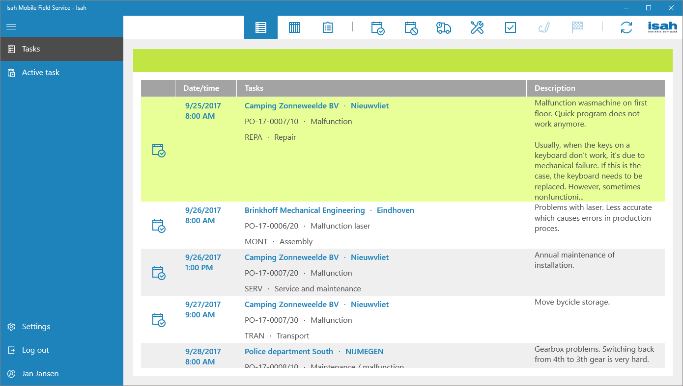Finish the task using the checkered flag icon
The height and width of the screenshot is (386, 683).
577,27
